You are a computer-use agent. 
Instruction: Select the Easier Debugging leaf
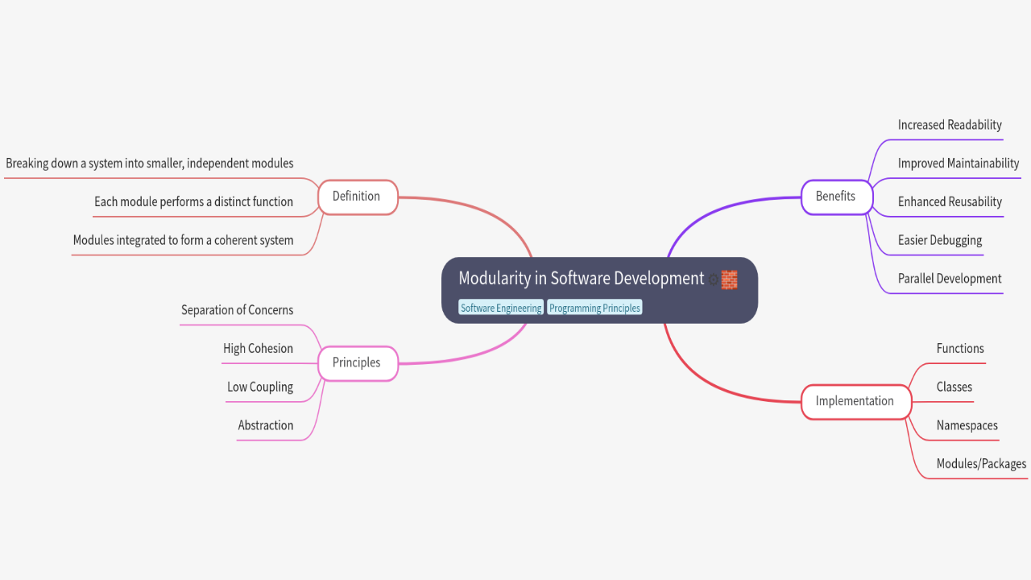(x=940, y=240)
